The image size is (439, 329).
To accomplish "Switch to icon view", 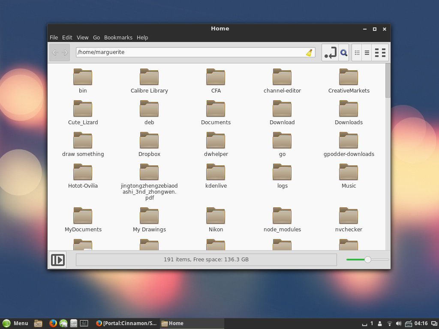I will (x=357, y=53).
